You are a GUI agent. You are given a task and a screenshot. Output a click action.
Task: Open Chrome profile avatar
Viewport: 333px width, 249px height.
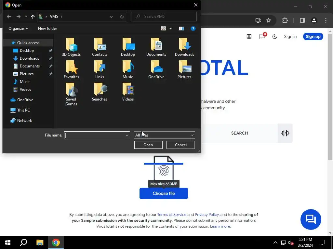click(x=314, y=20)
